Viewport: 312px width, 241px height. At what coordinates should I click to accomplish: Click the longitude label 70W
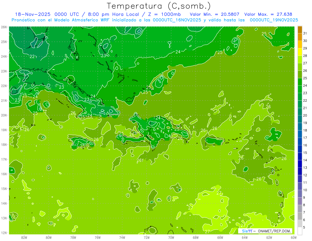(171, 237)
